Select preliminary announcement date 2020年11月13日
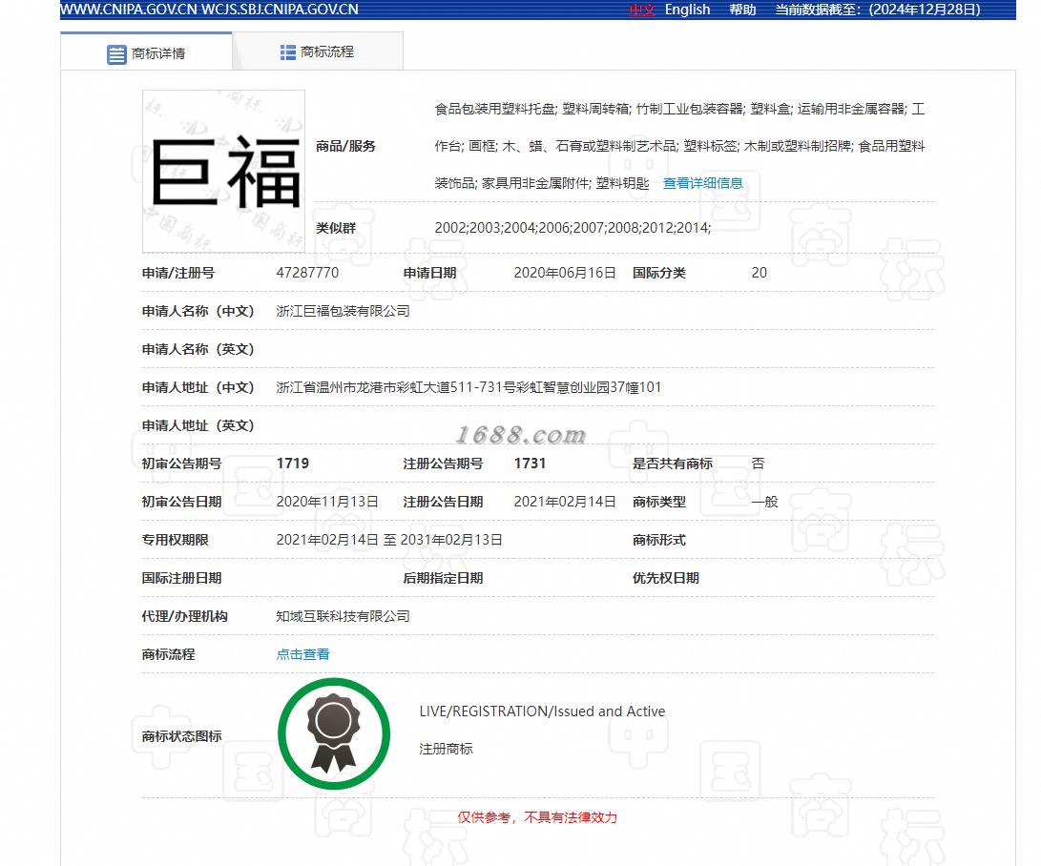This screenshot has height=866, width=1041. click(x=327, y=502)
